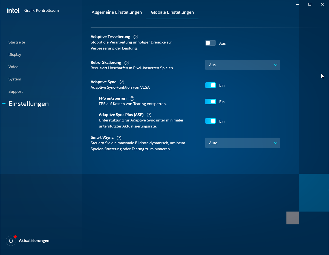
Task: Open Aktualisierungen via the bell icon
Action: point(11,240)
